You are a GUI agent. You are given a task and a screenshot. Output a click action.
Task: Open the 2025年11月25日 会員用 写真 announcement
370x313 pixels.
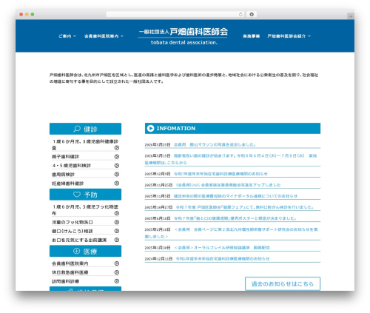228,185
